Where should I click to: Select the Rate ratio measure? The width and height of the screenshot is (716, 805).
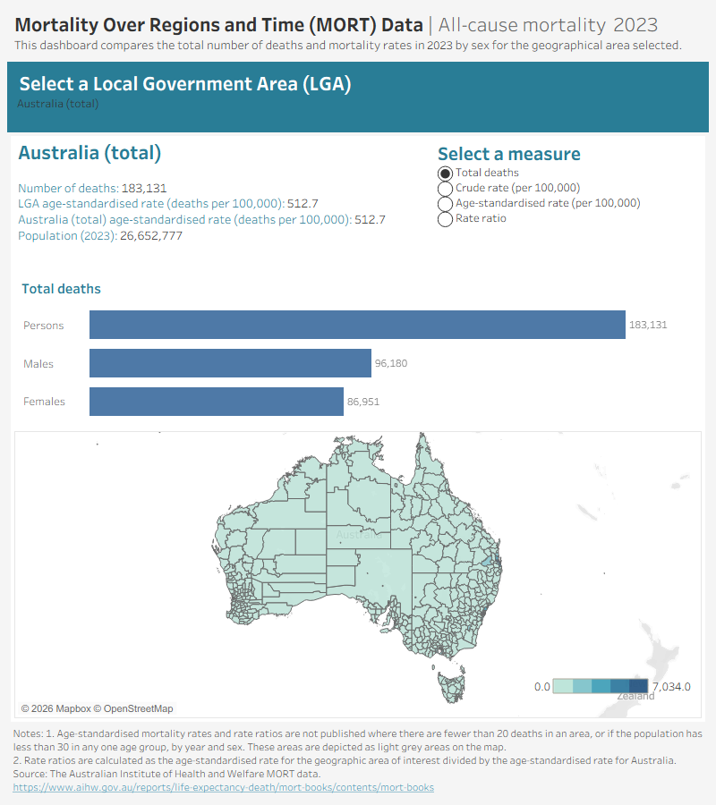pos(445,219)
